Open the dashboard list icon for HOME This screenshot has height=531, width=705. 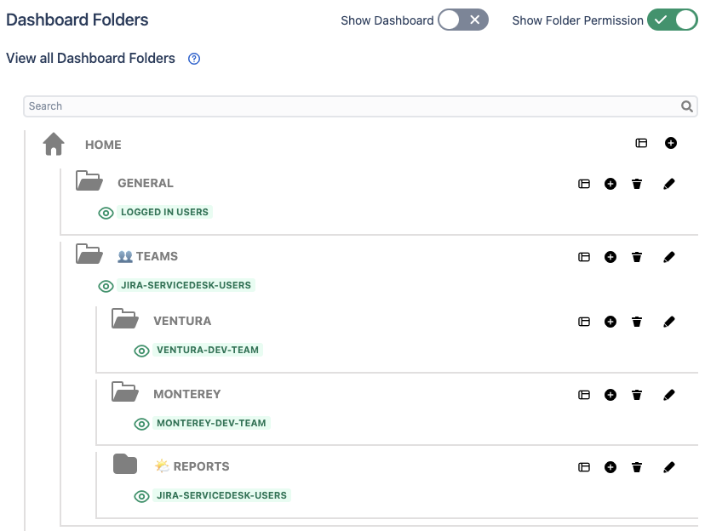(x=641, y=143)
